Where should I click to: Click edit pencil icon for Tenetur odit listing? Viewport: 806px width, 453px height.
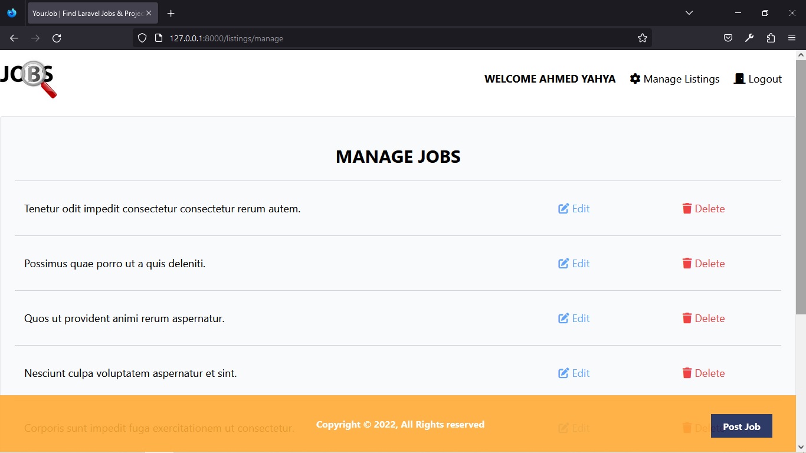point(563,208)
